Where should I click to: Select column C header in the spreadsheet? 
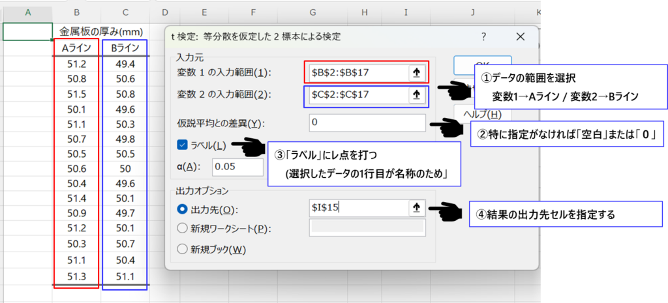(x=125, y=12)
